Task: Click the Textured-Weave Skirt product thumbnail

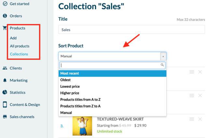Action: [x=82, y=126]
